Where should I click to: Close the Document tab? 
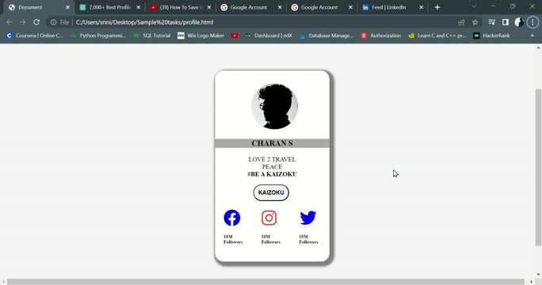click(67, 7)
